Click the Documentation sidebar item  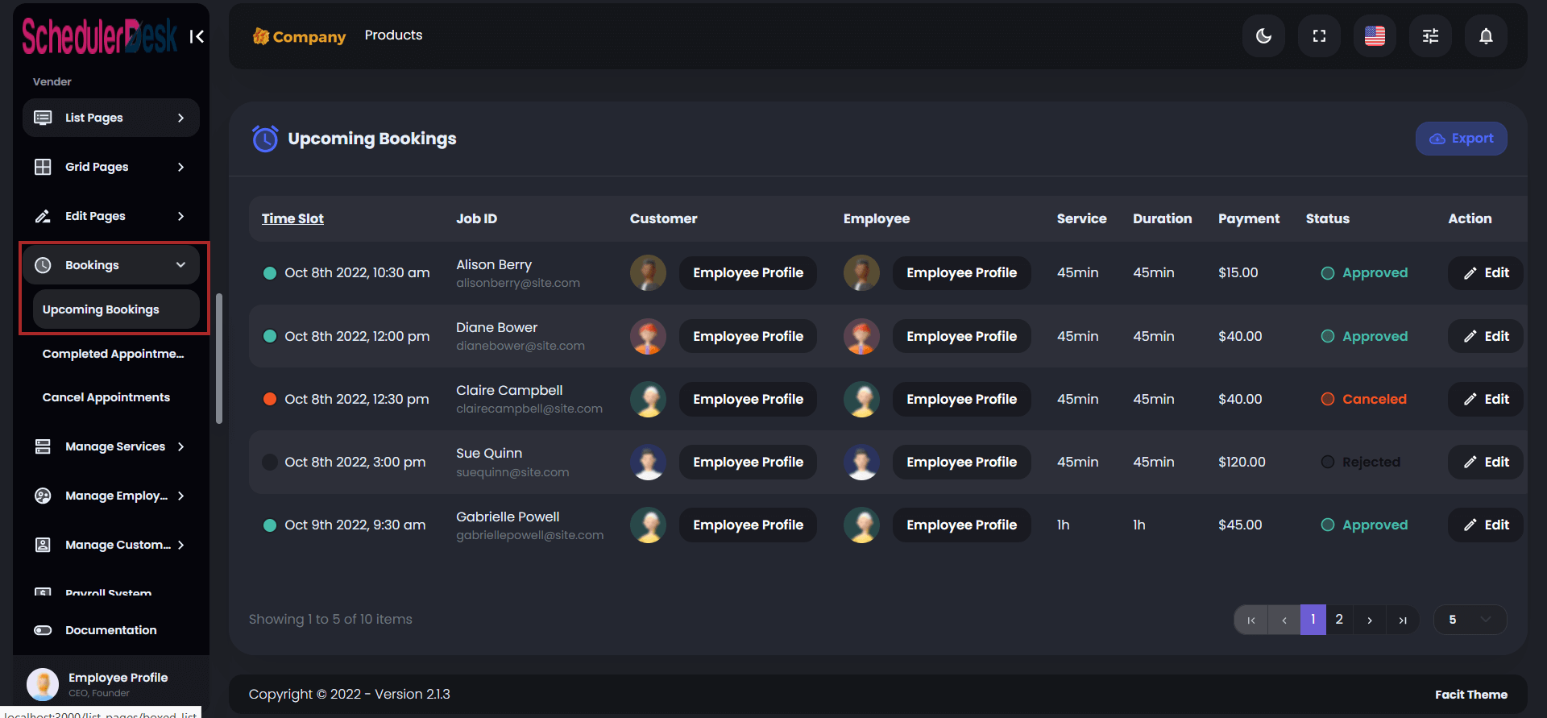pos(110,630)
